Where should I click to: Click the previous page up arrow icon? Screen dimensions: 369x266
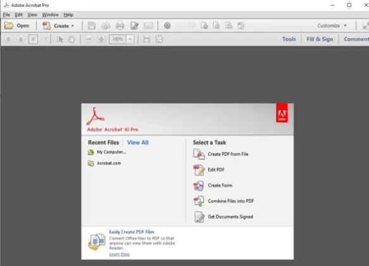(x=9, y=39)
